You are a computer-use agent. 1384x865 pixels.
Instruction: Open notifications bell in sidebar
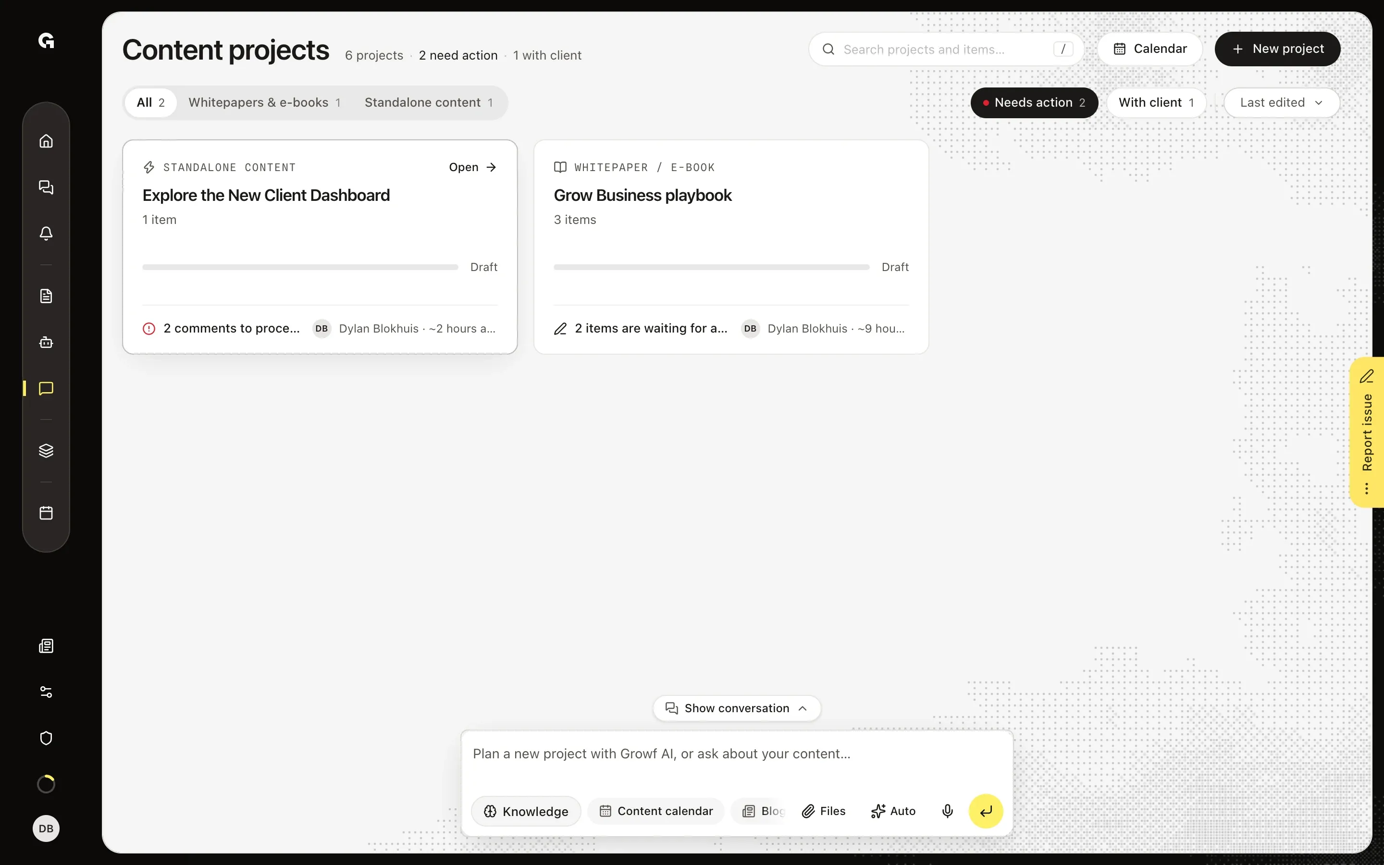(x=46, y=233)
